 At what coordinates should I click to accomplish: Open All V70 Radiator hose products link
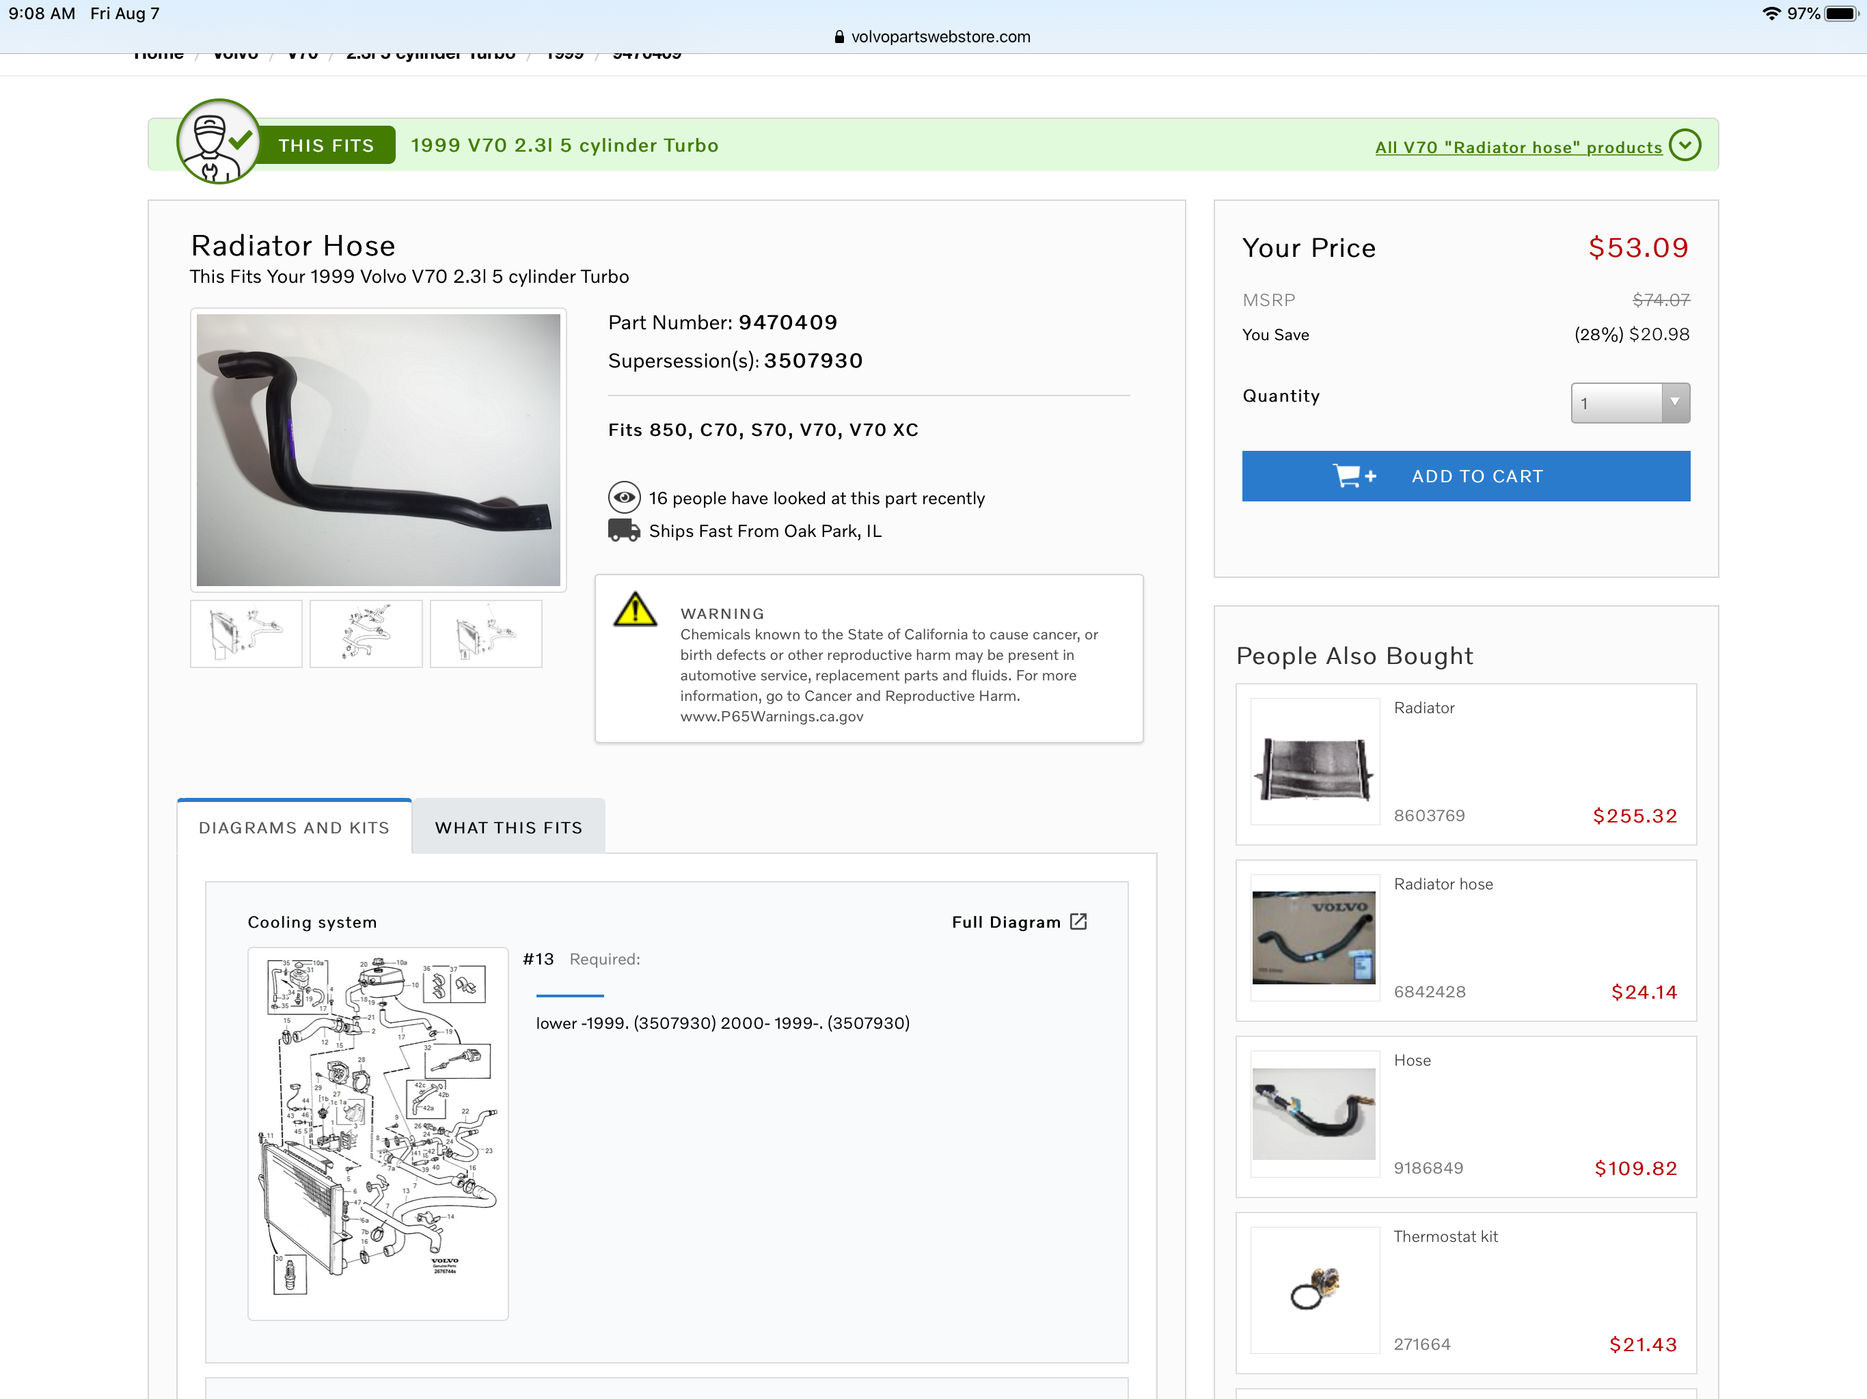coord(1518,148)
